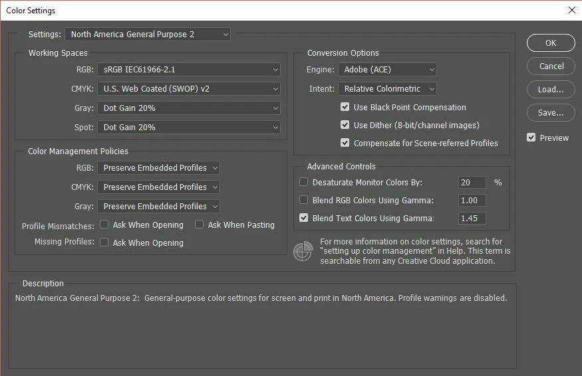Image resolution: width=582 pixels, height=376 pixels.
Task: Click the Desaturate Monitor Colors percentage field
Action: 472,182
